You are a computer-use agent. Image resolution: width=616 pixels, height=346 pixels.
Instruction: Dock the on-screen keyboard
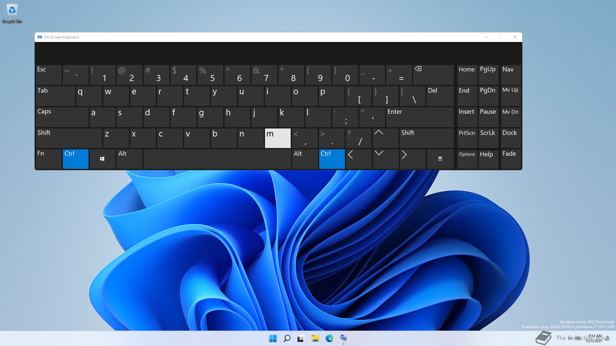510,138
